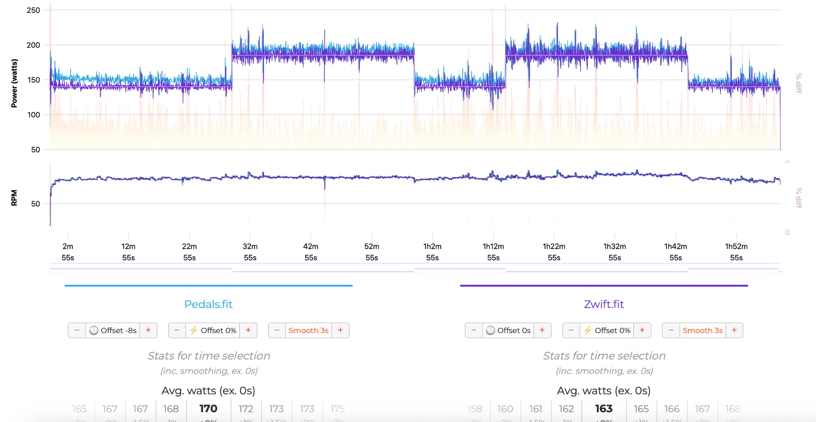Reduce Pedals.fit smoothing below 3s

click(x=277, y=330)
